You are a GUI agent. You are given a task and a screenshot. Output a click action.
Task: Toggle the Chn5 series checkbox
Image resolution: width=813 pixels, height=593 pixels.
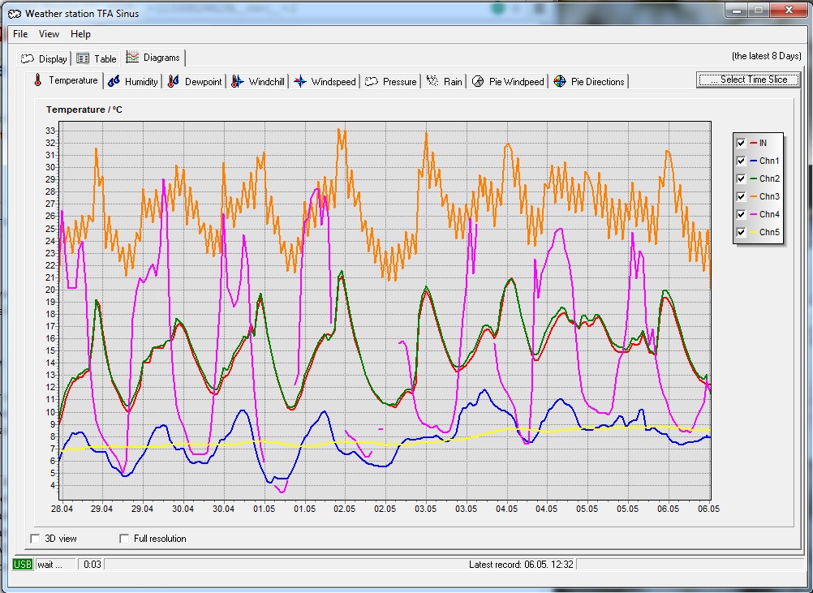click(741, 233)
